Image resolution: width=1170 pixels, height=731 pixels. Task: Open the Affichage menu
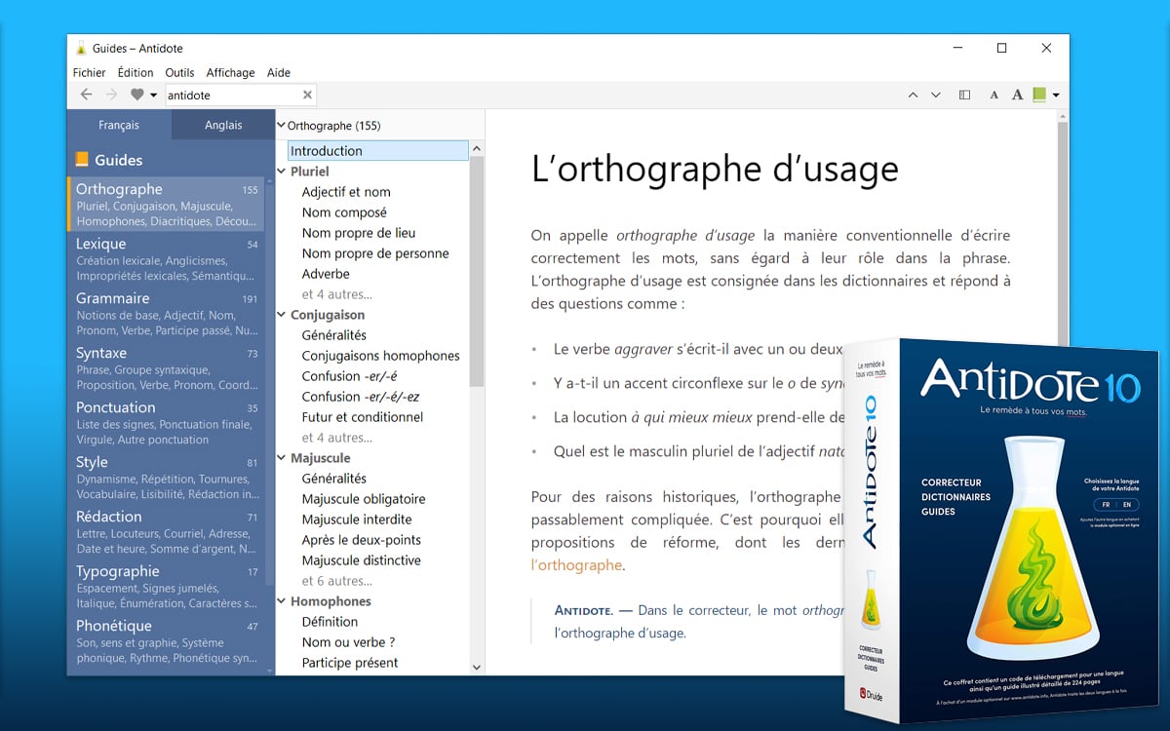point(230,72)
